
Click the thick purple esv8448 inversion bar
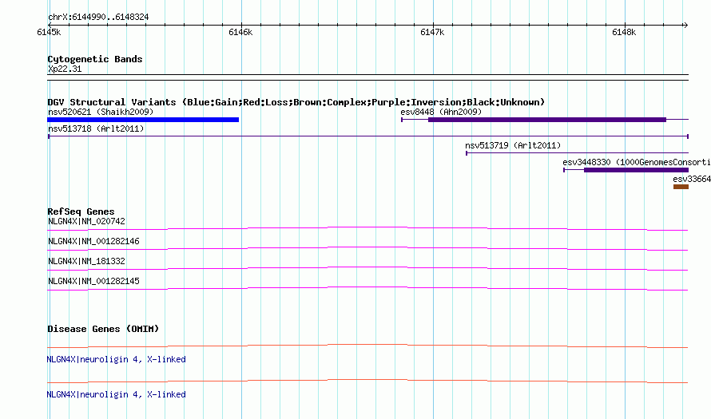(x=547, y=120)
